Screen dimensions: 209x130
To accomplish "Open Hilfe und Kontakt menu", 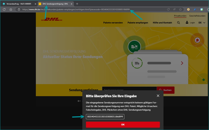I will click(x=162, y=23).
